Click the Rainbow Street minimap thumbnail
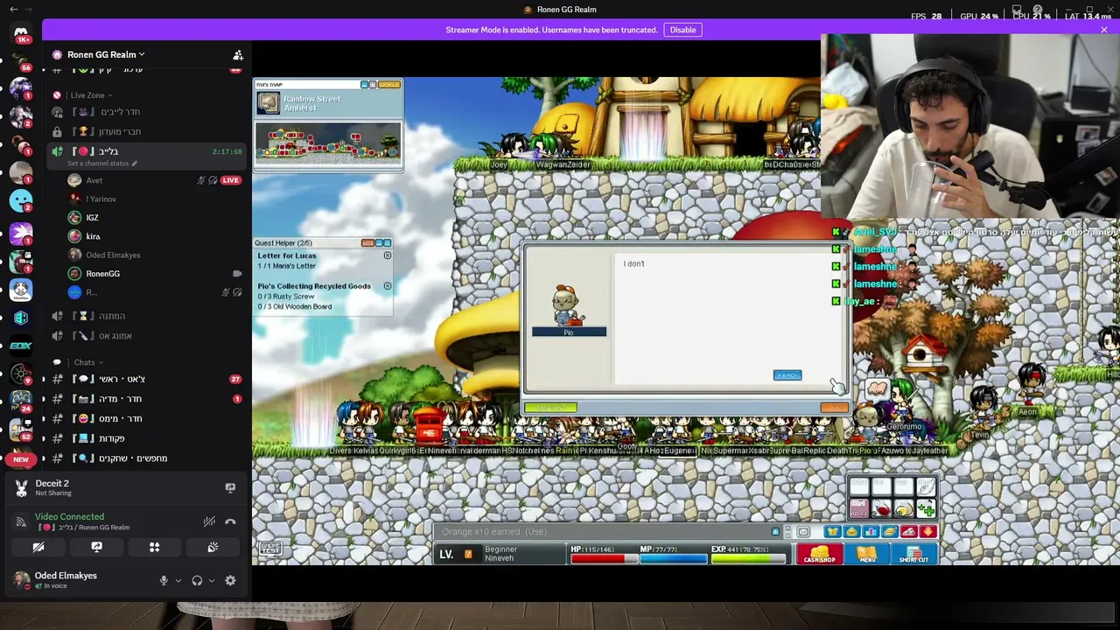 point(268,103)
